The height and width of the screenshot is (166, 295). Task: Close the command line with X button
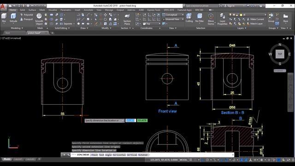tap(64, 155)
